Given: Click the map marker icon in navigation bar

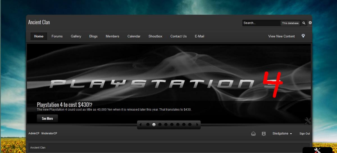Looking at the screenshot, I should click(x=303, y=36).
